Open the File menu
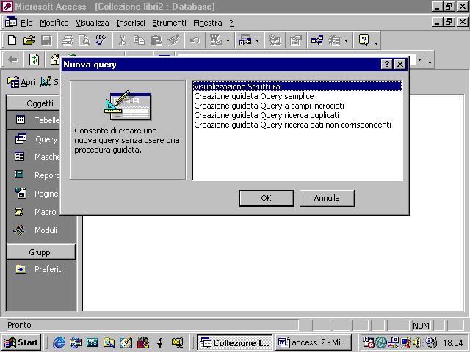This screenshot has width=470, height=352. click(26, 23)
